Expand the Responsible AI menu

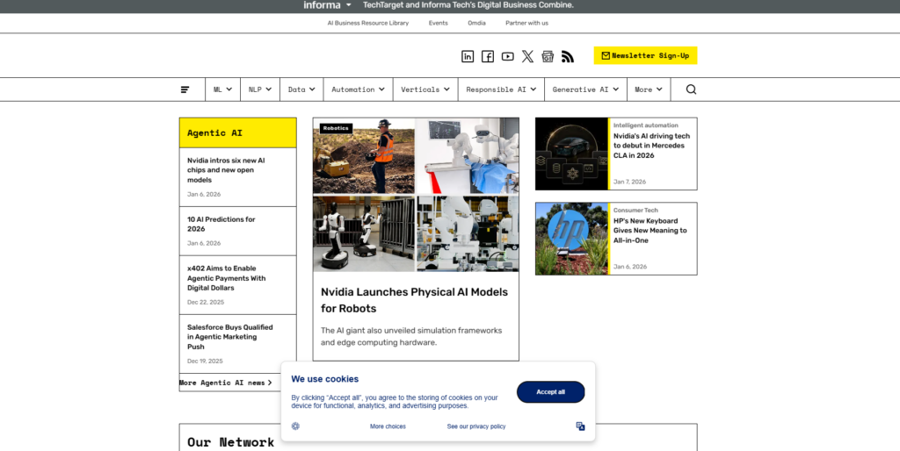coord(501,89)
